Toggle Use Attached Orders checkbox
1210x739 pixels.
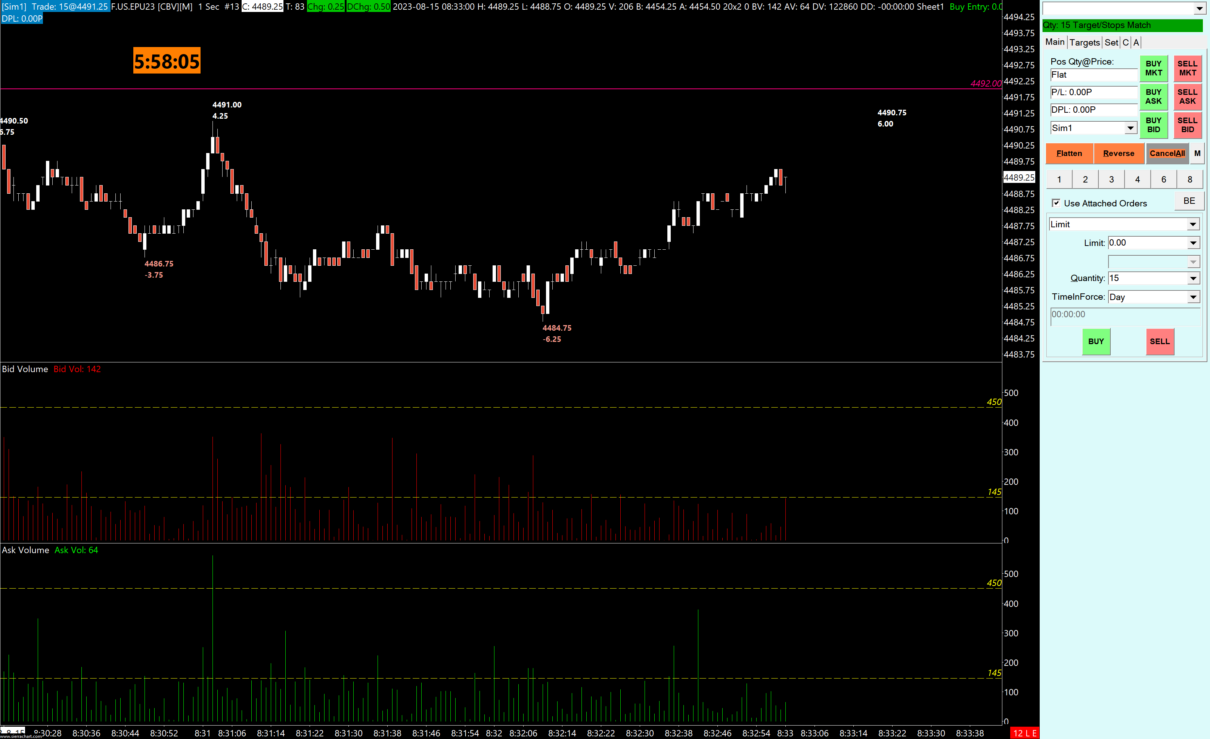pos(1056,203)
